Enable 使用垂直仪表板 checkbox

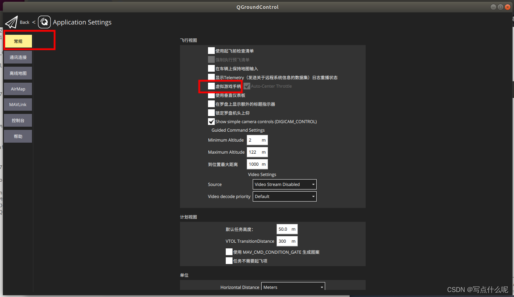211,95
